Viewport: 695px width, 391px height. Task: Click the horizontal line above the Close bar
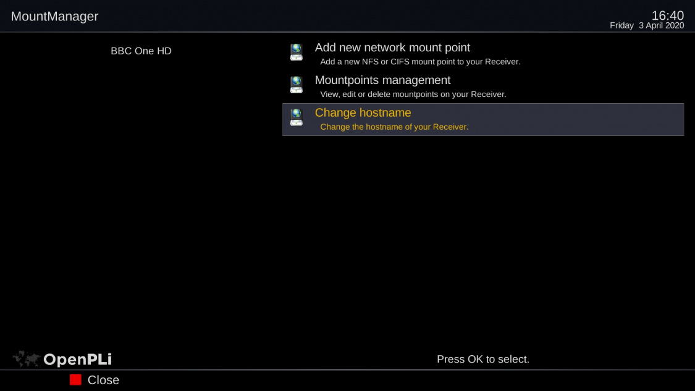347,370
